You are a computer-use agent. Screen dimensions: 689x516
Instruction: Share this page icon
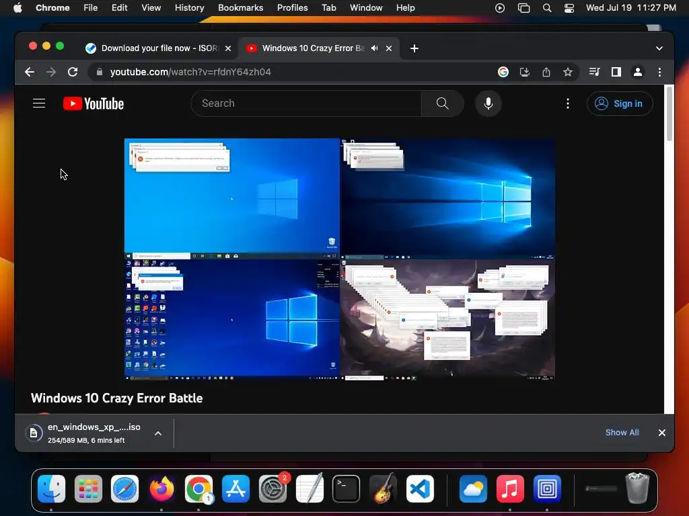[546, 72]
